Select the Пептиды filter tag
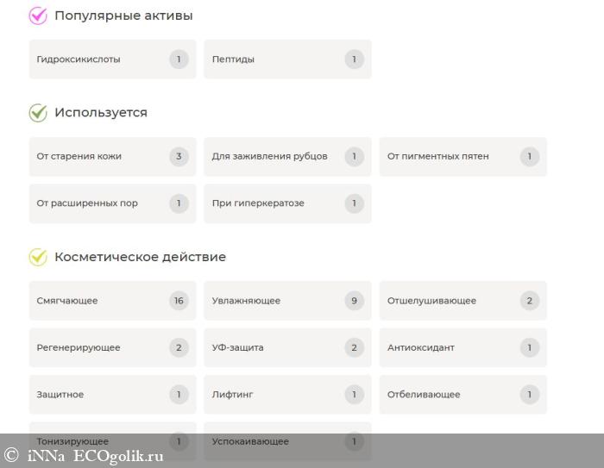Viewport: 604px width, 468px height. (287, 59)
